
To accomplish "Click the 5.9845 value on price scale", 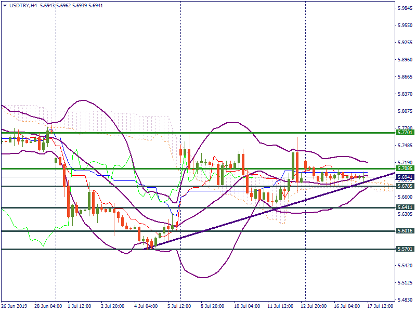I will click(406, 8).
